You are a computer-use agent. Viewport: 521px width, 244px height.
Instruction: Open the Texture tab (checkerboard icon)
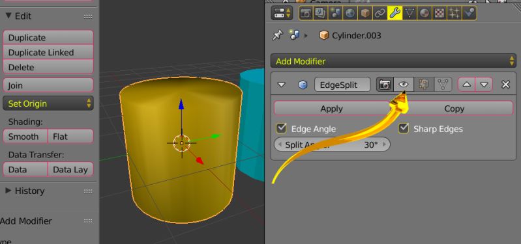[x=439, y=13]
